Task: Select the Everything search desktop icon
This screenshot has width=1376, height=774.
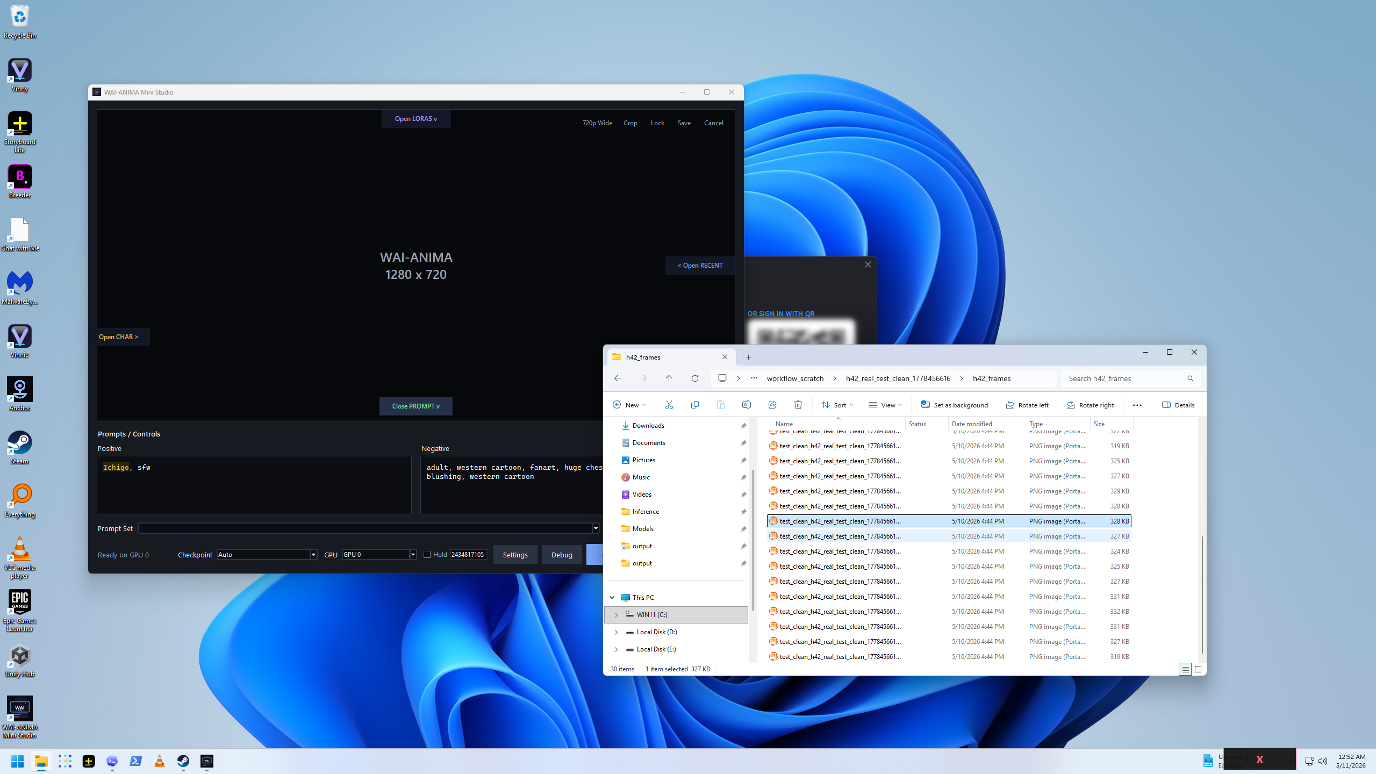Action: 20,500
